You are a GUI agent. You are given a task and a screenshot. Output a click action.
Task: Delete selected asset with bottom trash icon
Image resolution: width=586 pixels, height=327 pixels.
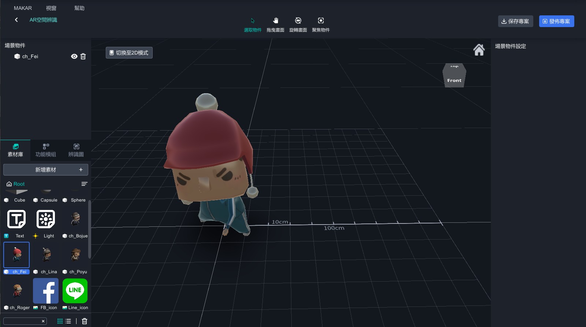click(85, 321)
